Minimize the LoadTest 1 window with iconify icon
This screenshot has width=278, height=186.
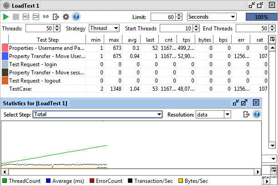point(252,5)
